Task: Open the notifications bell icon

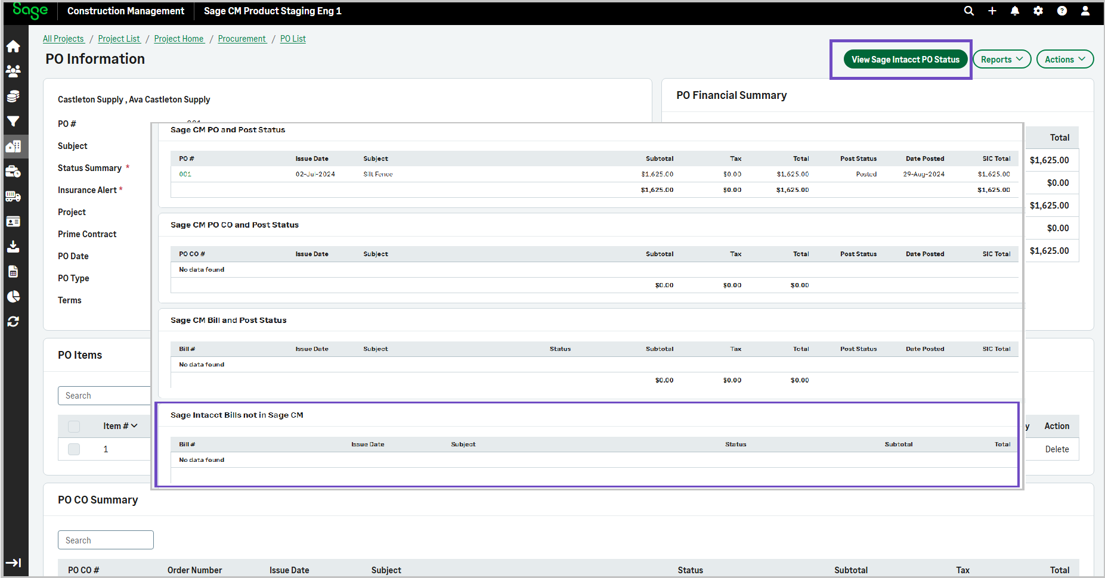Action: pos(1015,11)
